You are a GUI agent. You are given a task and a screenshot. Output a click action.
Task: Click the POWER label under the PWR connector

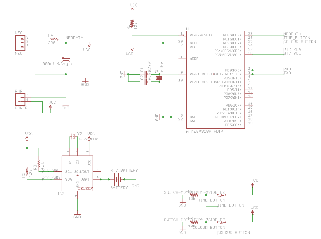click(21, 108)
